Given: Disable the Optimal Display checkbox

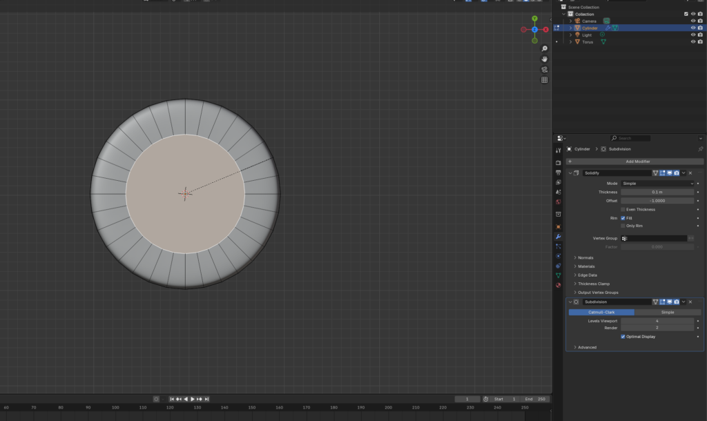Looking at the screenshot, I should pyautogui.click(x=623, y=337).
